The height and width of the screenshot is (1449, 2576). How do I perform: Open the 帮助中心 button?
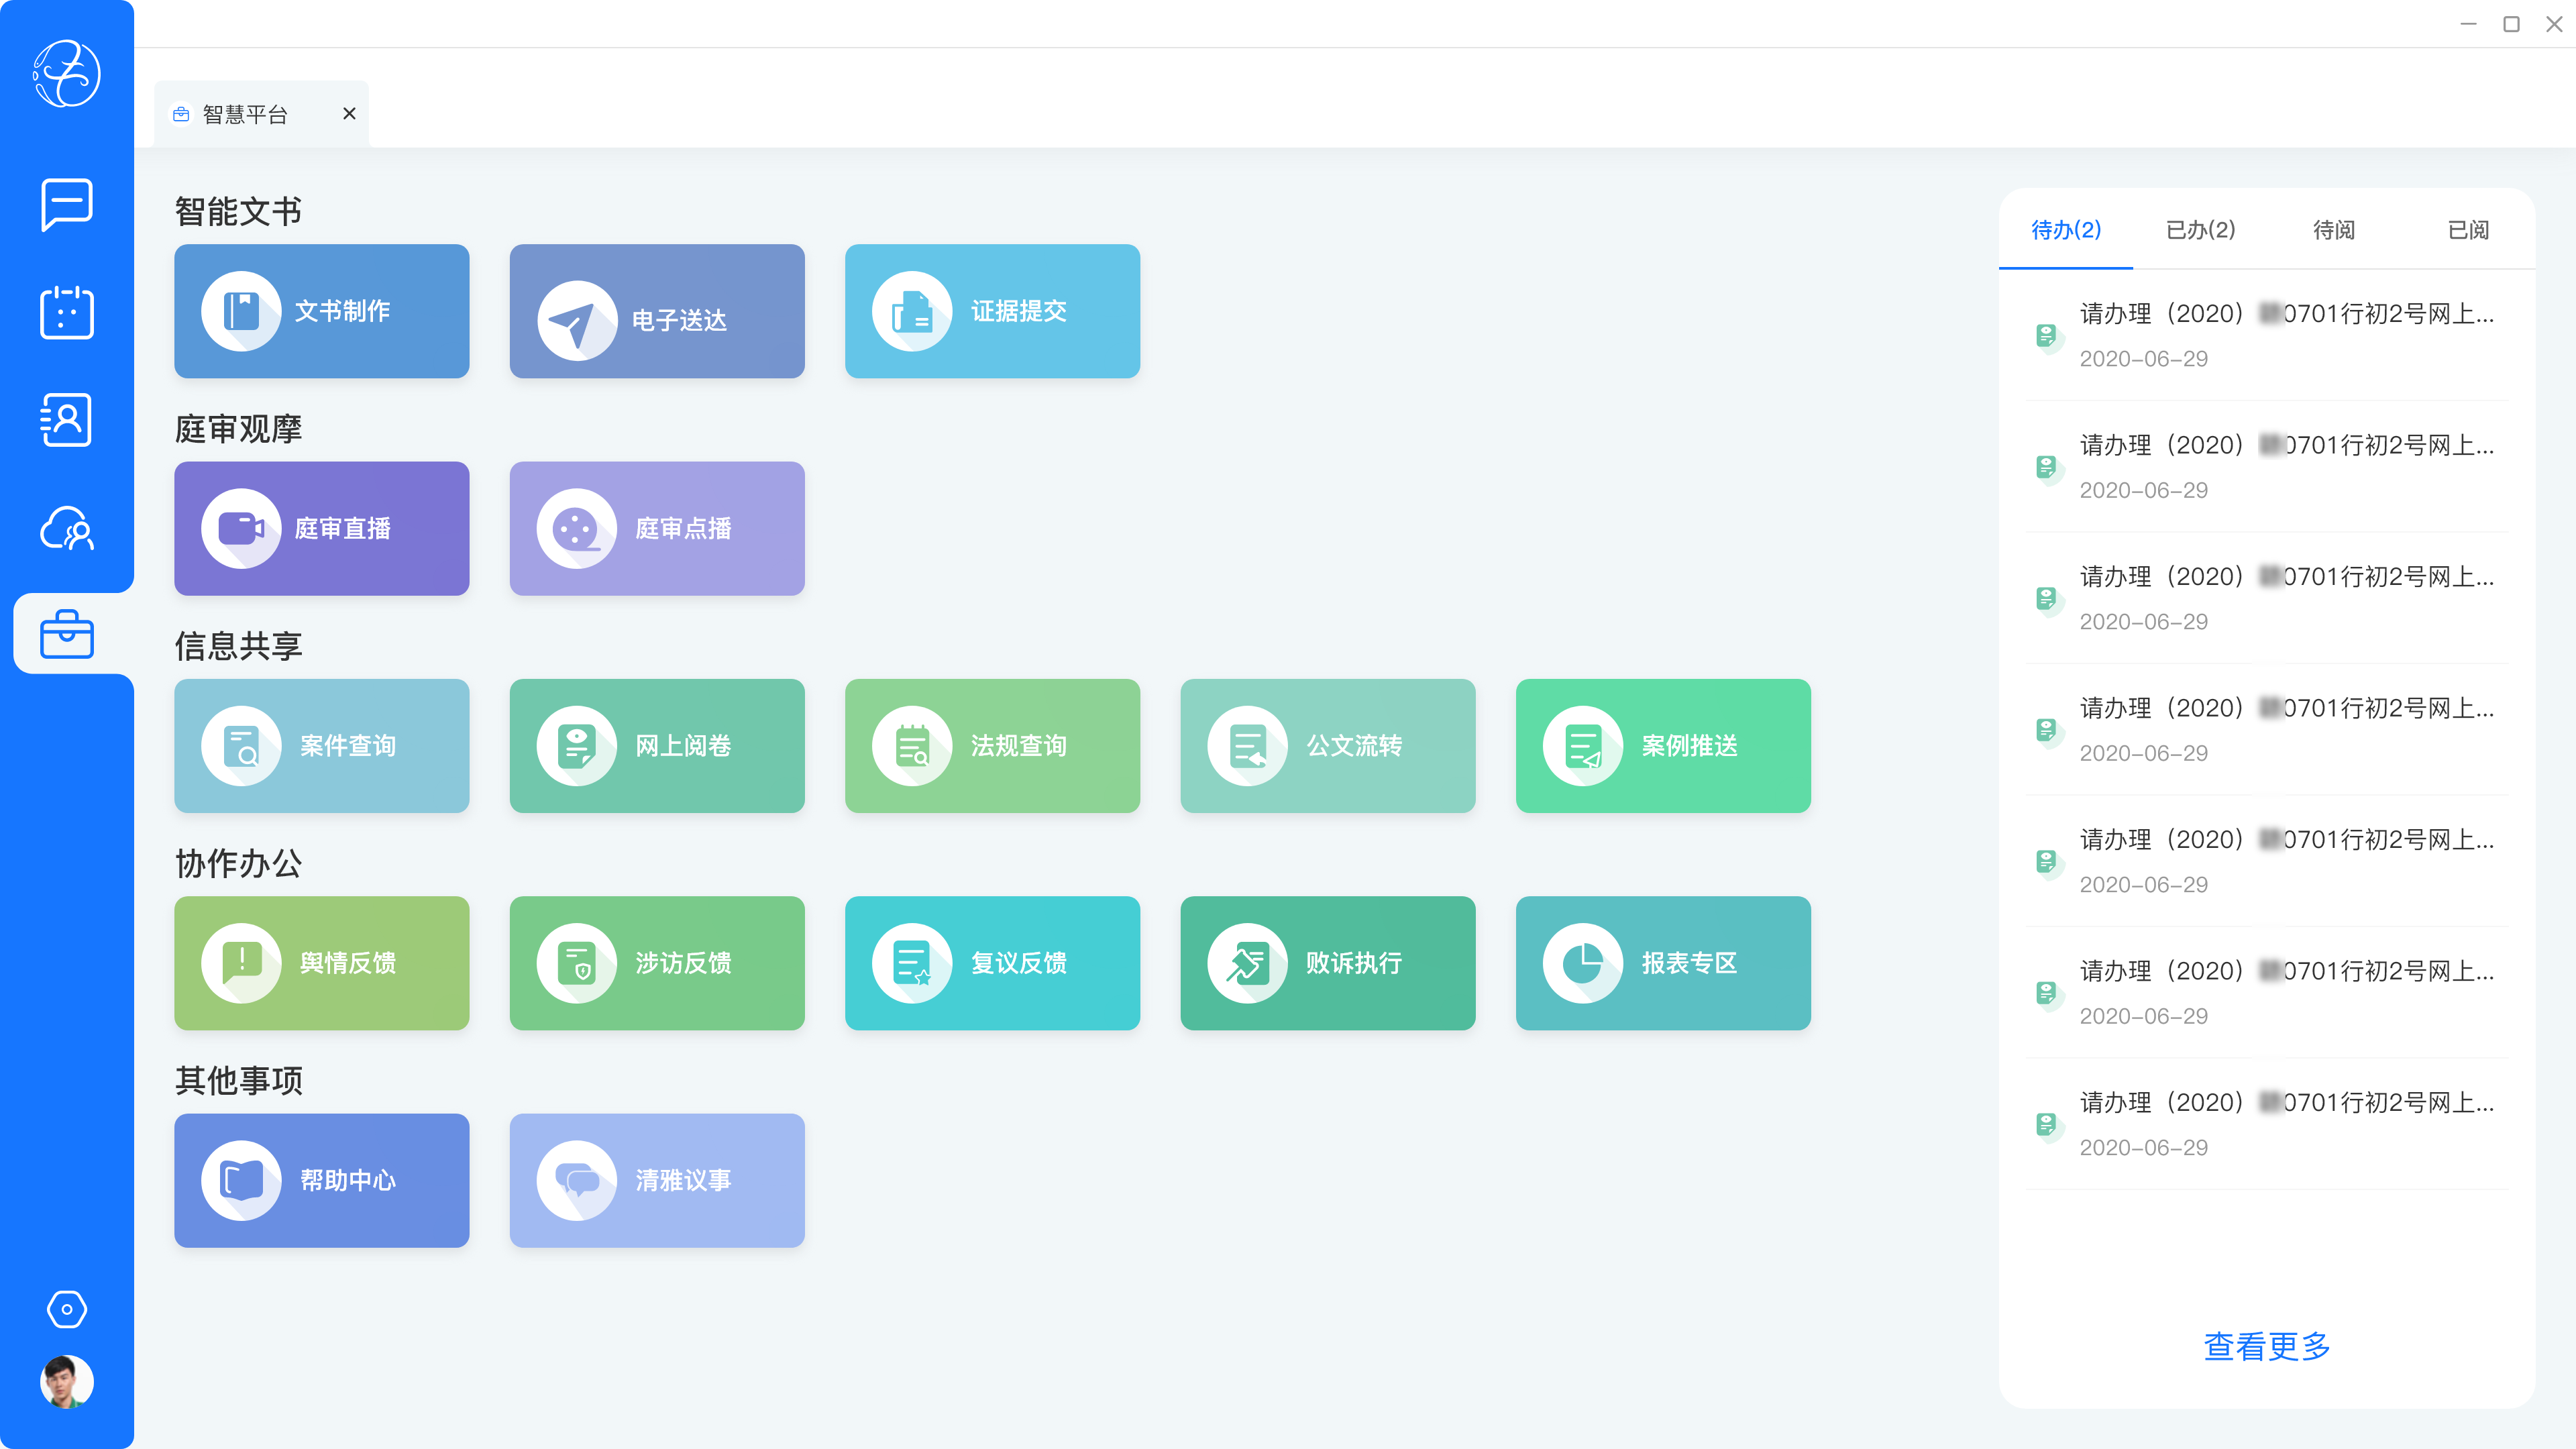[x=321, y=1180]
